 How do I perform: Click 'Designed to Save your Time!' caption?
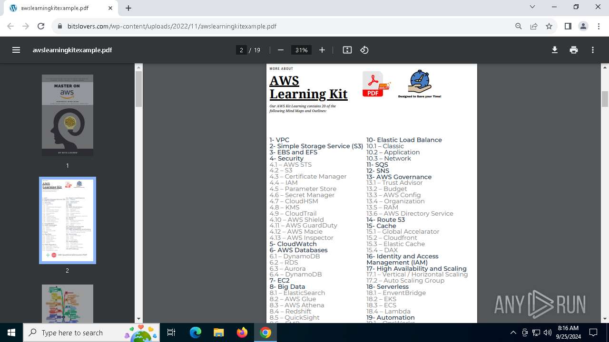pos(420,96)
